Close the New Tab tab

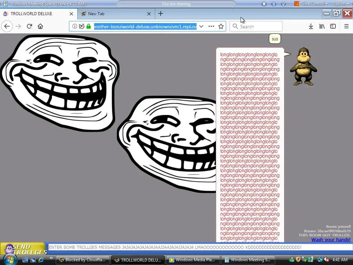[149, 14]
